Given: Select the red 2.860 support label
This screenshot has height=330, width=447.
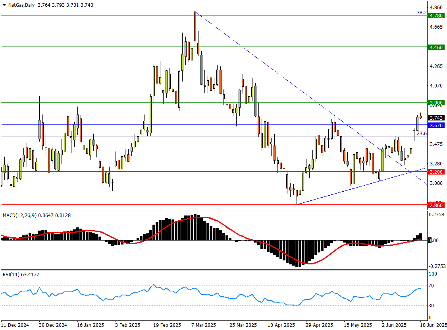Looking at the screenshot, I should coord(436,205).
